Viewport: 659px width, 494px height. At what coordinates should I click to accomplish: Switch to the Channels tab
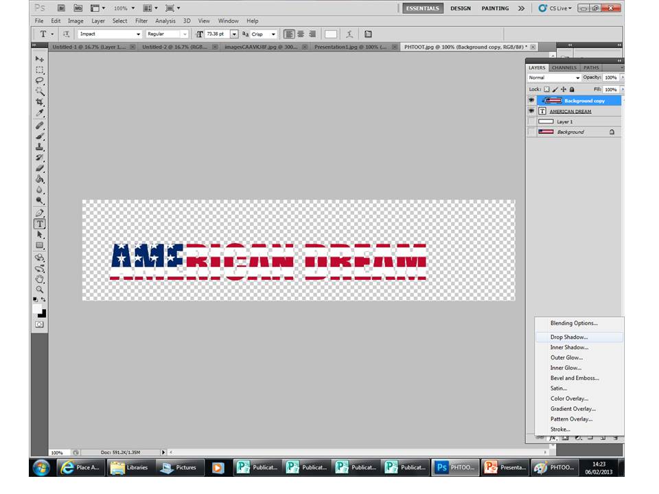click(x=564, y=68)
